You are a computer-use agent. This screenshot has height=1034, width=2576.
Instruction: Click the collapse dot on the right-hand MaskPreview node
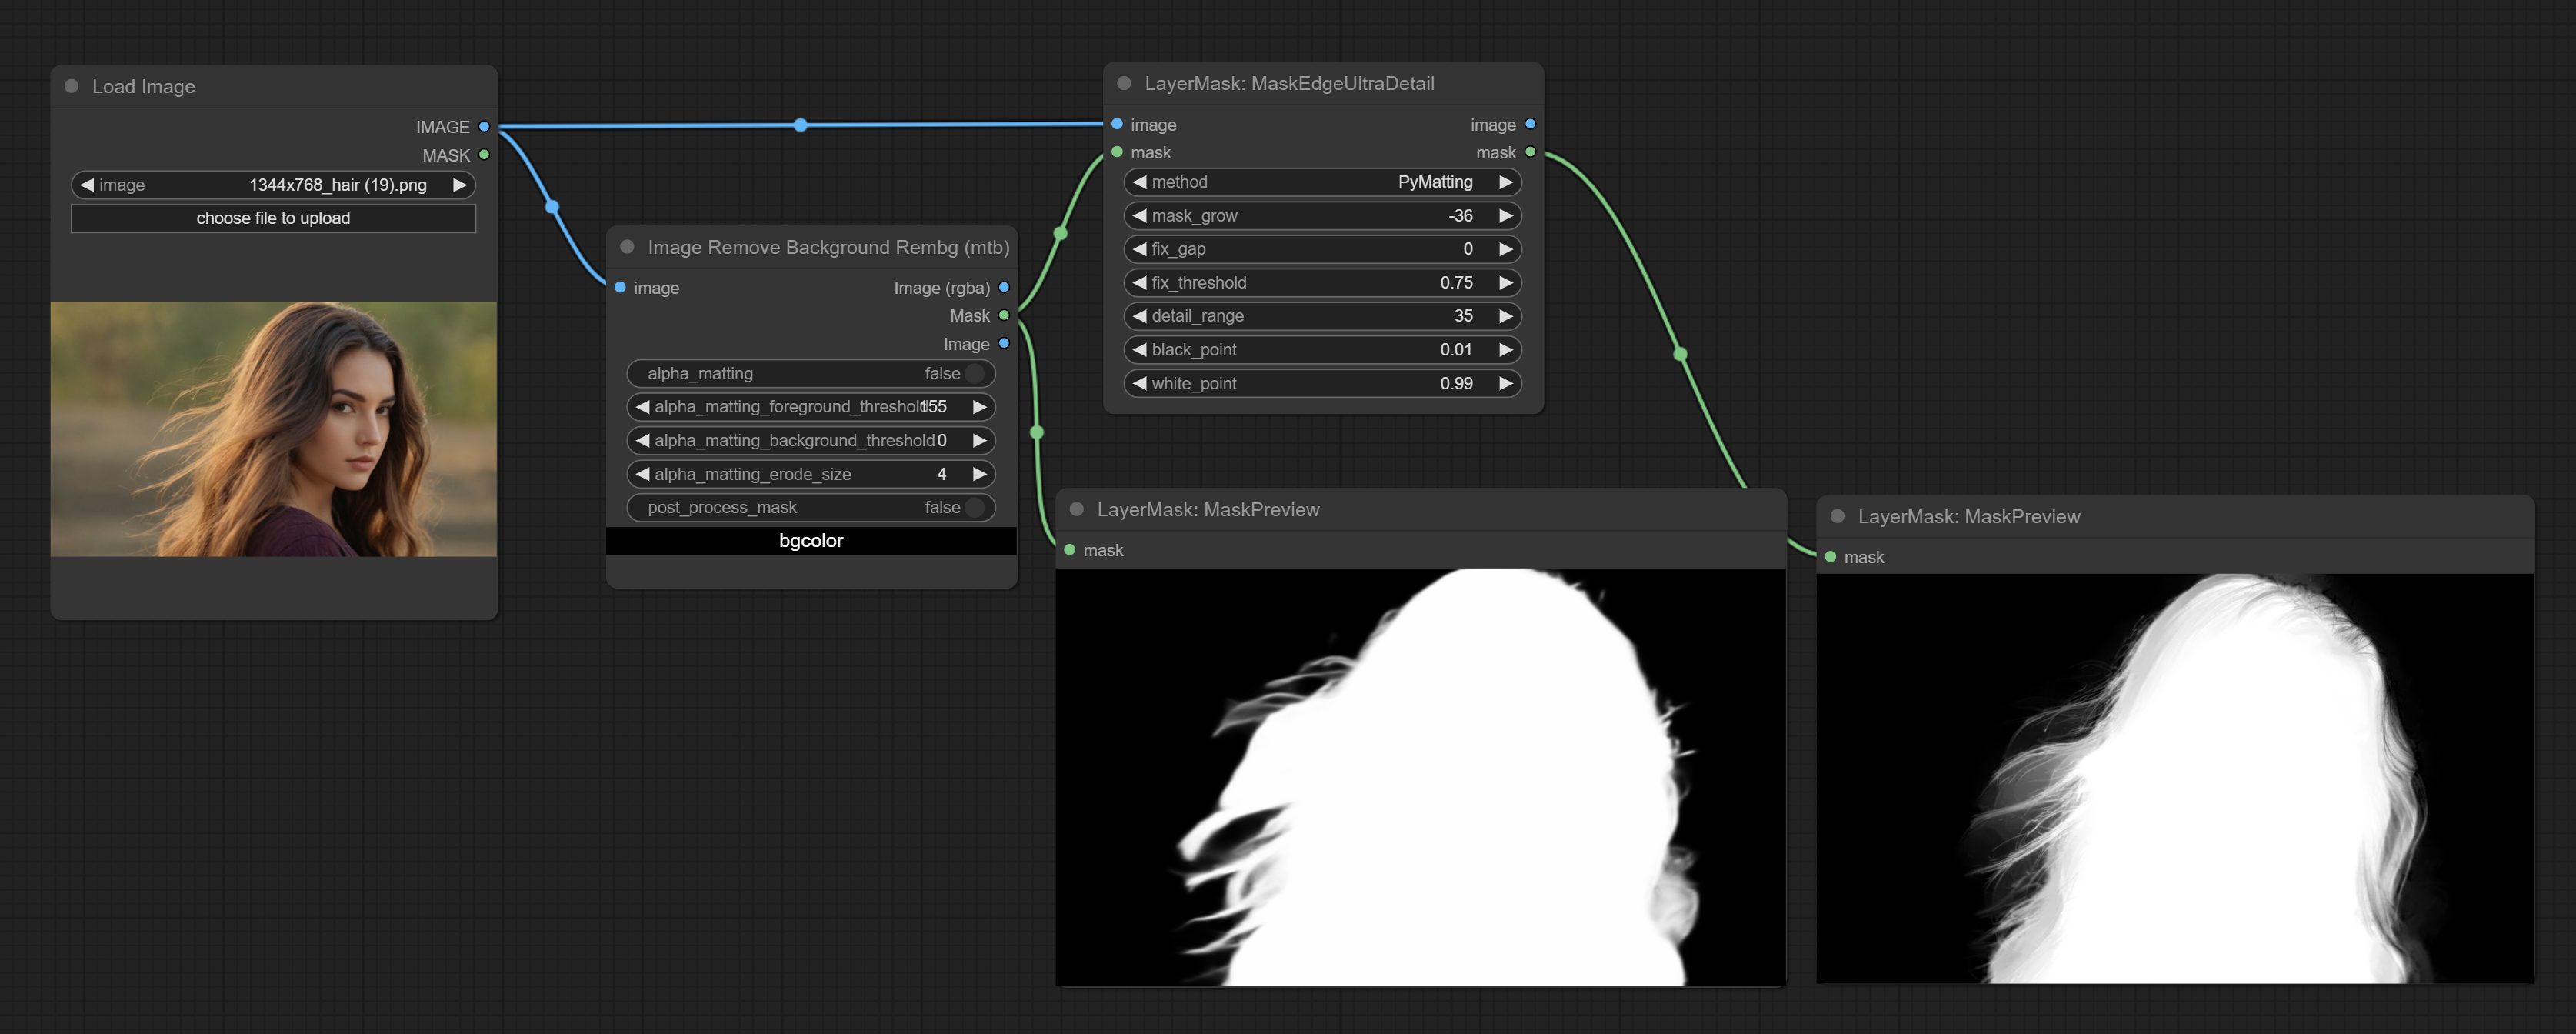(x=1837, y=516)
